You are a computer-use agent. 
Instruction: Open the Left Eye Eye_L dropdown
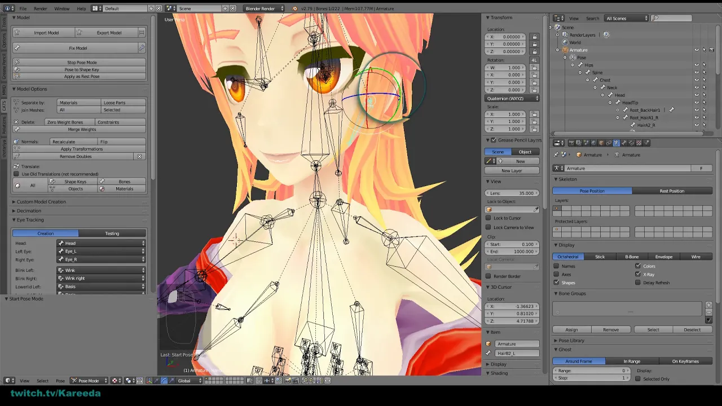tap(102, 251)
